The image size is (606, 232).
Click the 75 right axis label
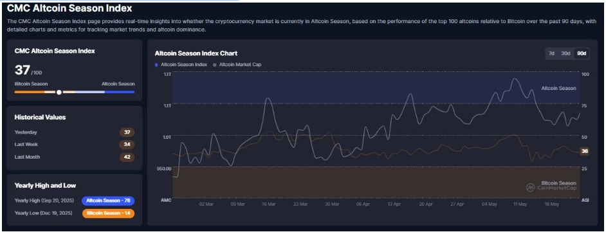pyautogui.click(x=584, y=105)
